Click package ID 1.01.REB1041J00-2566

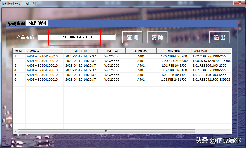[209, 66]
